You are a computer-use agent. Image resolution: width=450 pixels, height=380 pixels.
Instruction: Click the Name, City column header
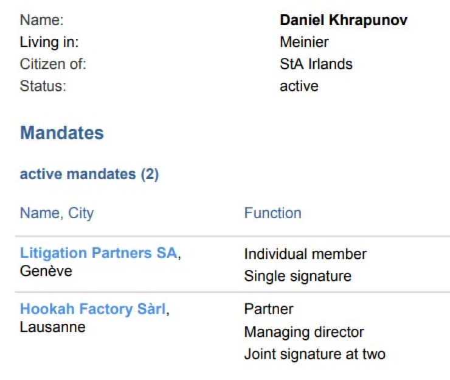[57, 213]
